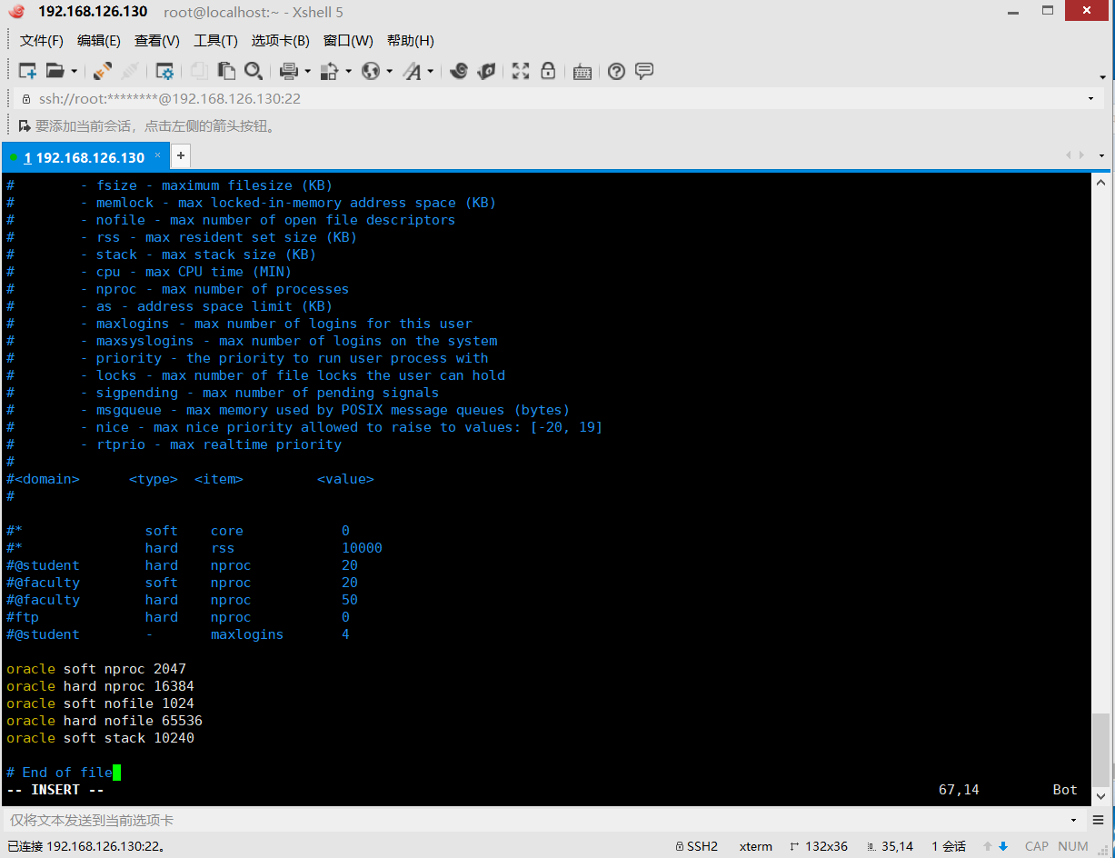Click the Xshell title bar app icon
This screenshot has height=858, width=1115.
(x=16, y=12)
